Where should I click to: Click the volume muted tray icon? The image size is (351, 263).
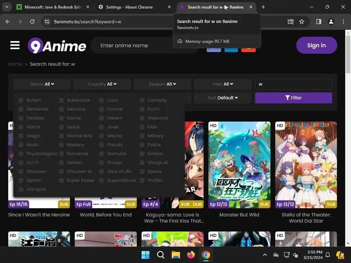tap(295, 255)
